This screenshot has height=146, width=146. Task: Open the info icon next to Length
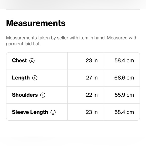(x=35, y=78)
